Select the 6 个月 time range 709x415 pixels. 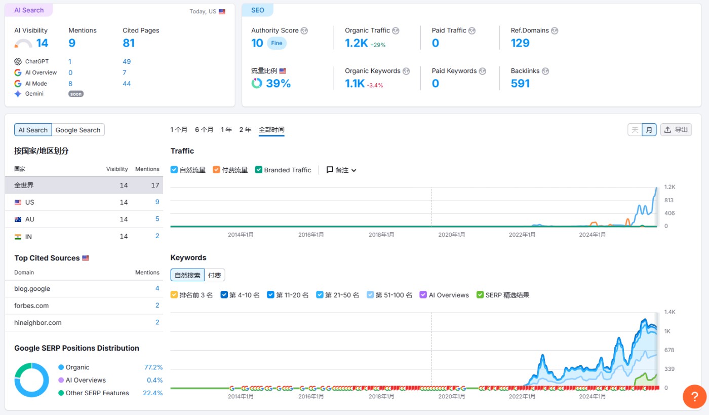(204, 130)
